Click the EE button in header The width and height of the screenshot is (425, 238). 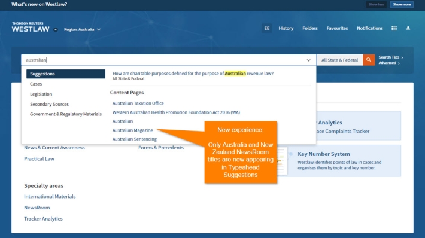point(267,28)
